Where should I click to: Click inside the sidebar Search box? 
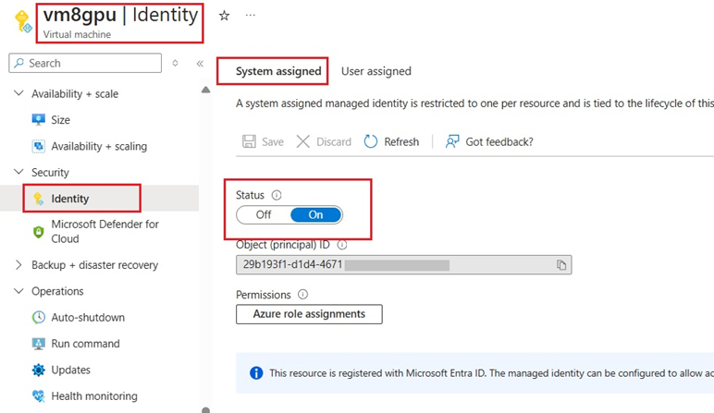click(85, 63)
